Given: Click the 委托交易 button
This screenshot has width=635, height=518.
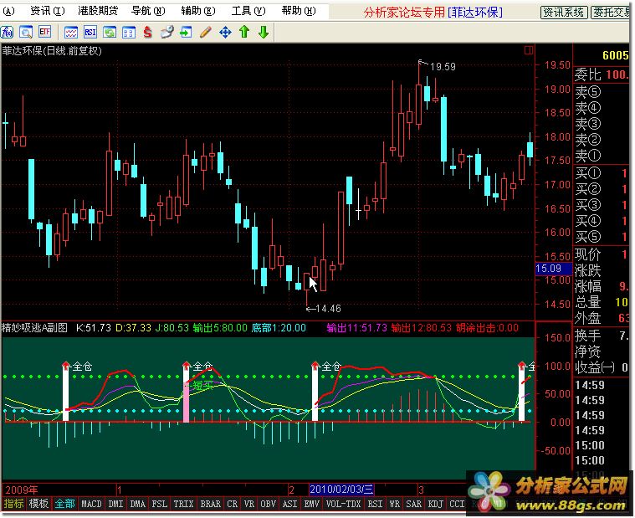Looking at the screenshot, I should (612, 13).
